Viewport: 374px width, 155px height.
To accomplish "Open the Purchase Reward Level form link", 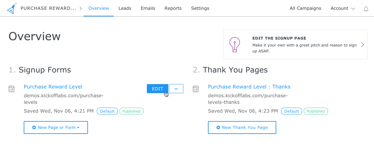I will (x=53, y=87).
